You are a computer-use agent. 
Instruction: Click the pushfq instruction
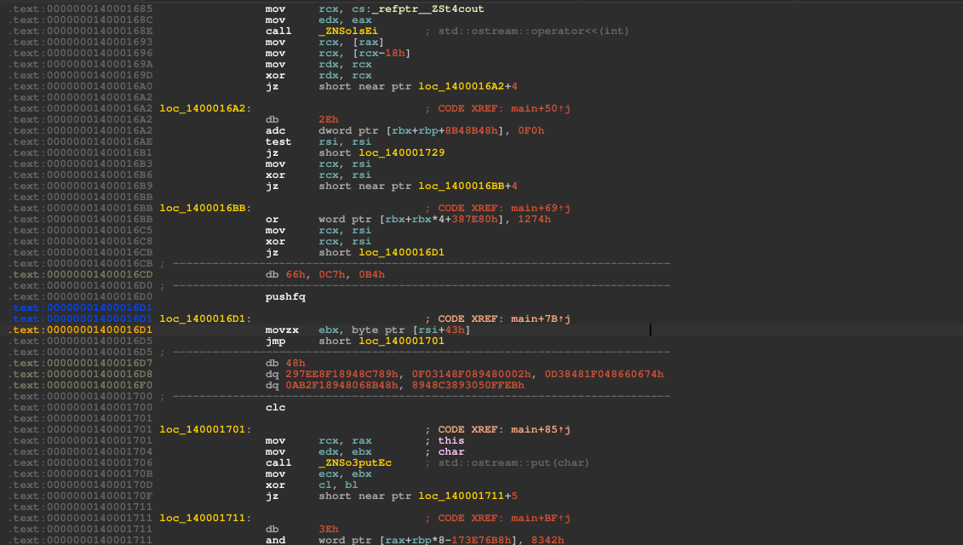(285, 297)
